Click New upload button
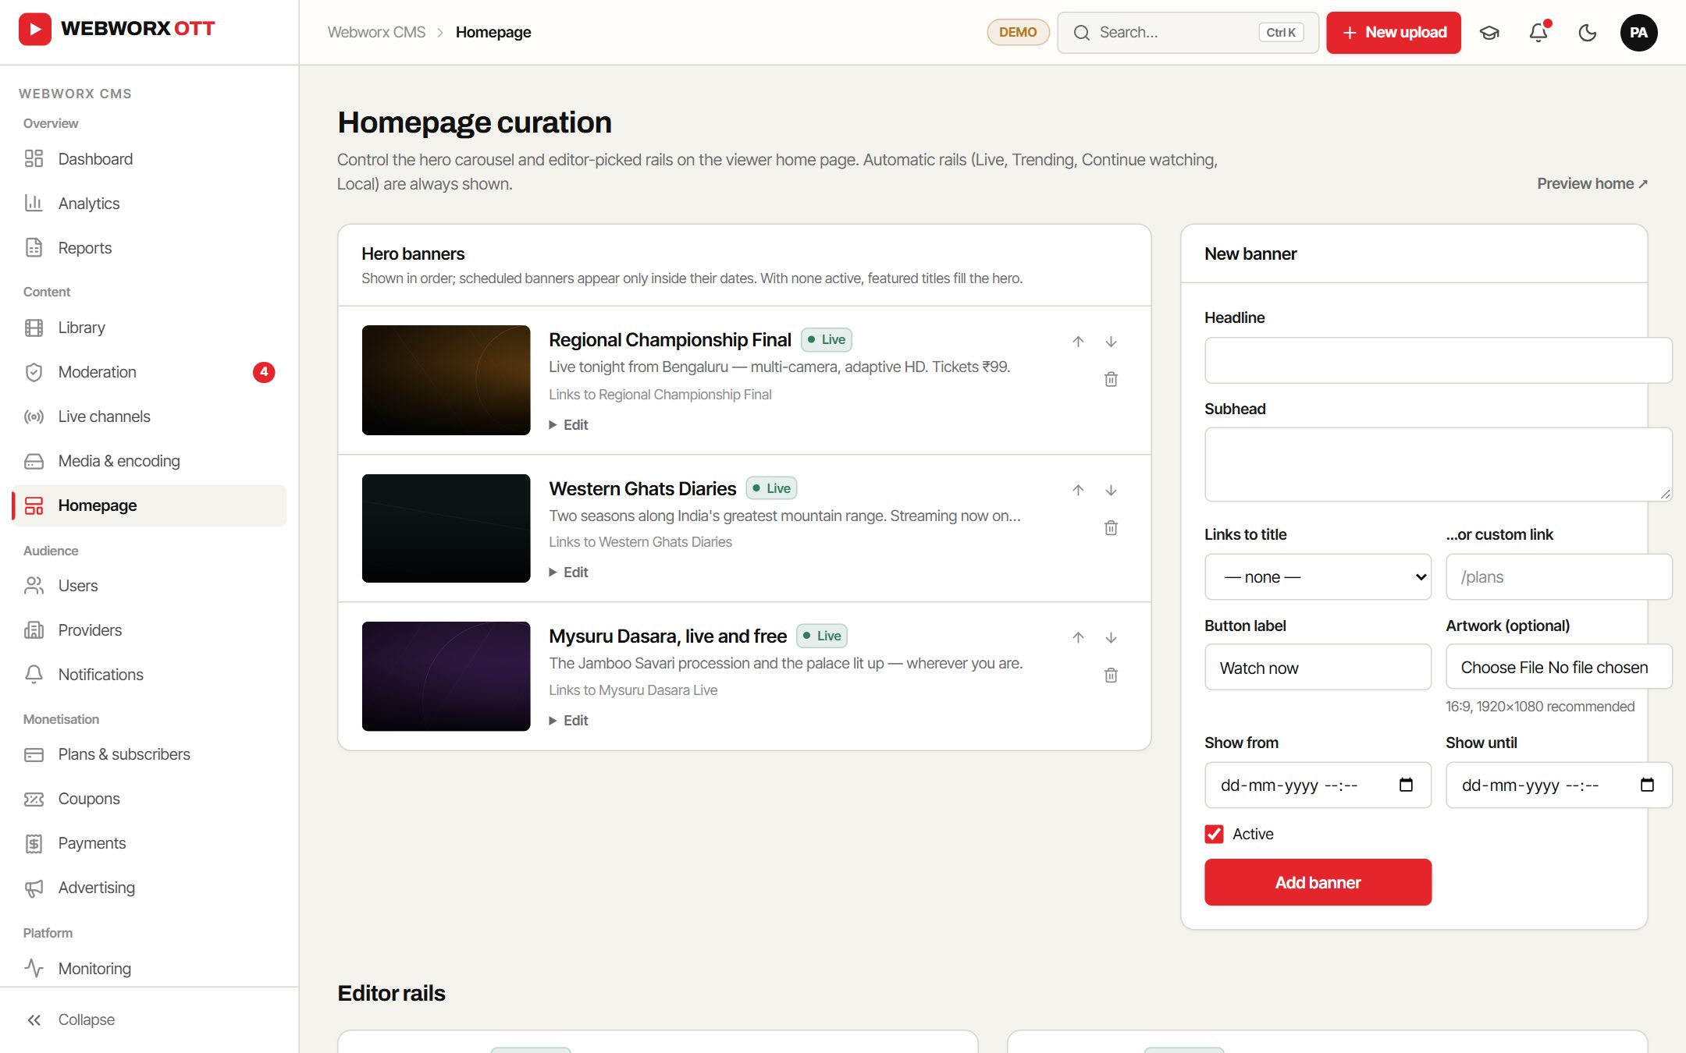 pyautogui.click(x=1393, y=33)
